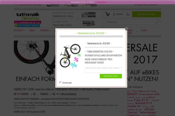Click the chevron beside the eBike Team menu

click(137, 32)
